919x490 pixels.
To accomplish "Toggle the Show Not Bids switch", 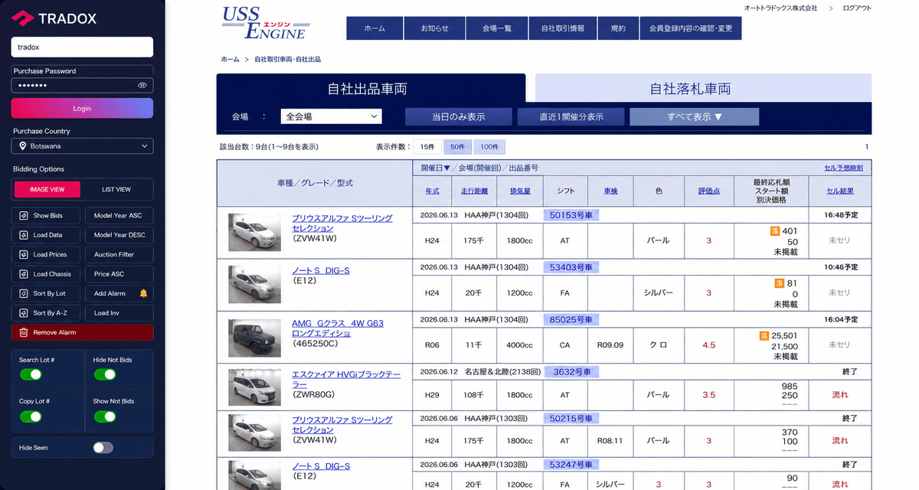I will tap(105, 416).
